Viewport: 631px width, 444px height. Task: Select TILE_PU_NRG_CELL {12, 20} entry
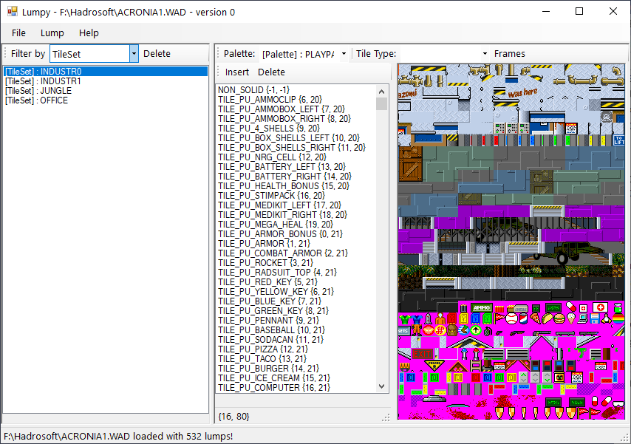296,157
